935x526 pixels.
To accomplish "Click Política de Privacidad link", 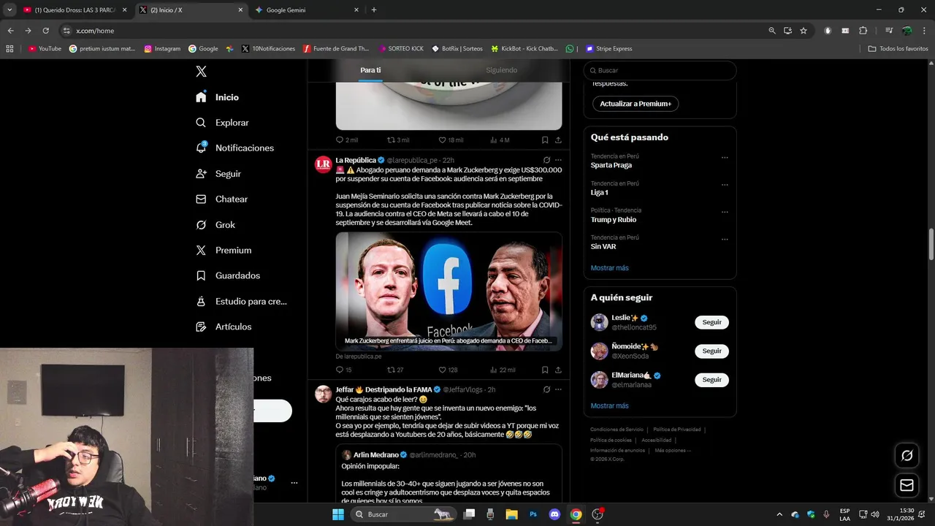I will point(677,430).
